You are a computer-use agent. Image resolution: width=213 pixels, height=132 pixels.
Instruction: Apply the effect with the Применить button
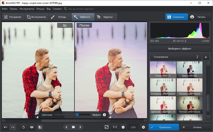click(x=164, y=127)
